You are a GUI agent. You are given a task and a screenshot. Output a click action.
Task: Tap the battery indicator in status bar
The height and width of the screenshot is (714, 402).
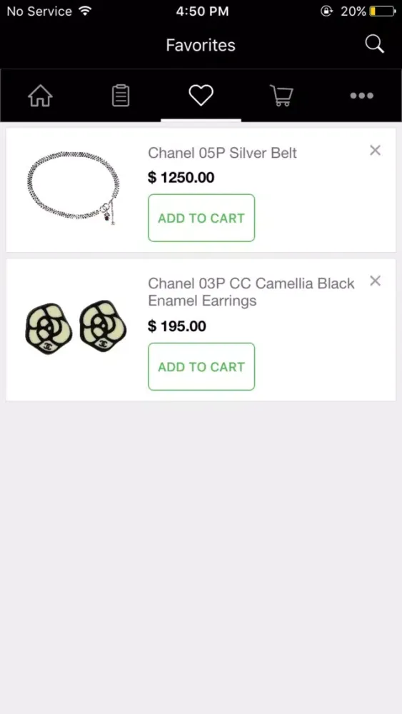tap(383, 11)
